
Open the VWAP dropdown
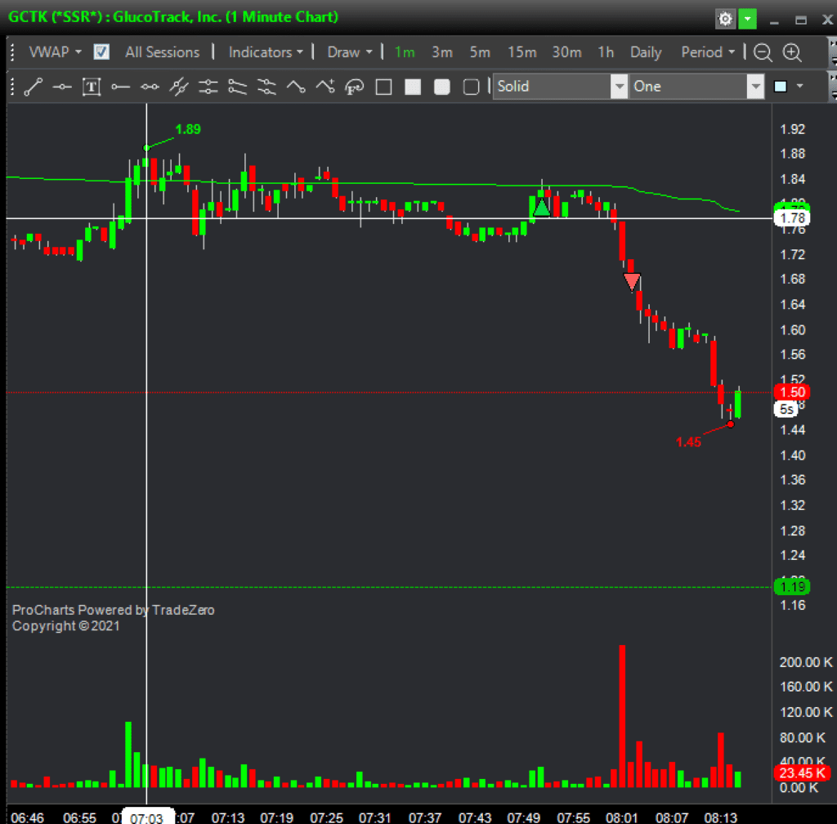coord(56,52)
